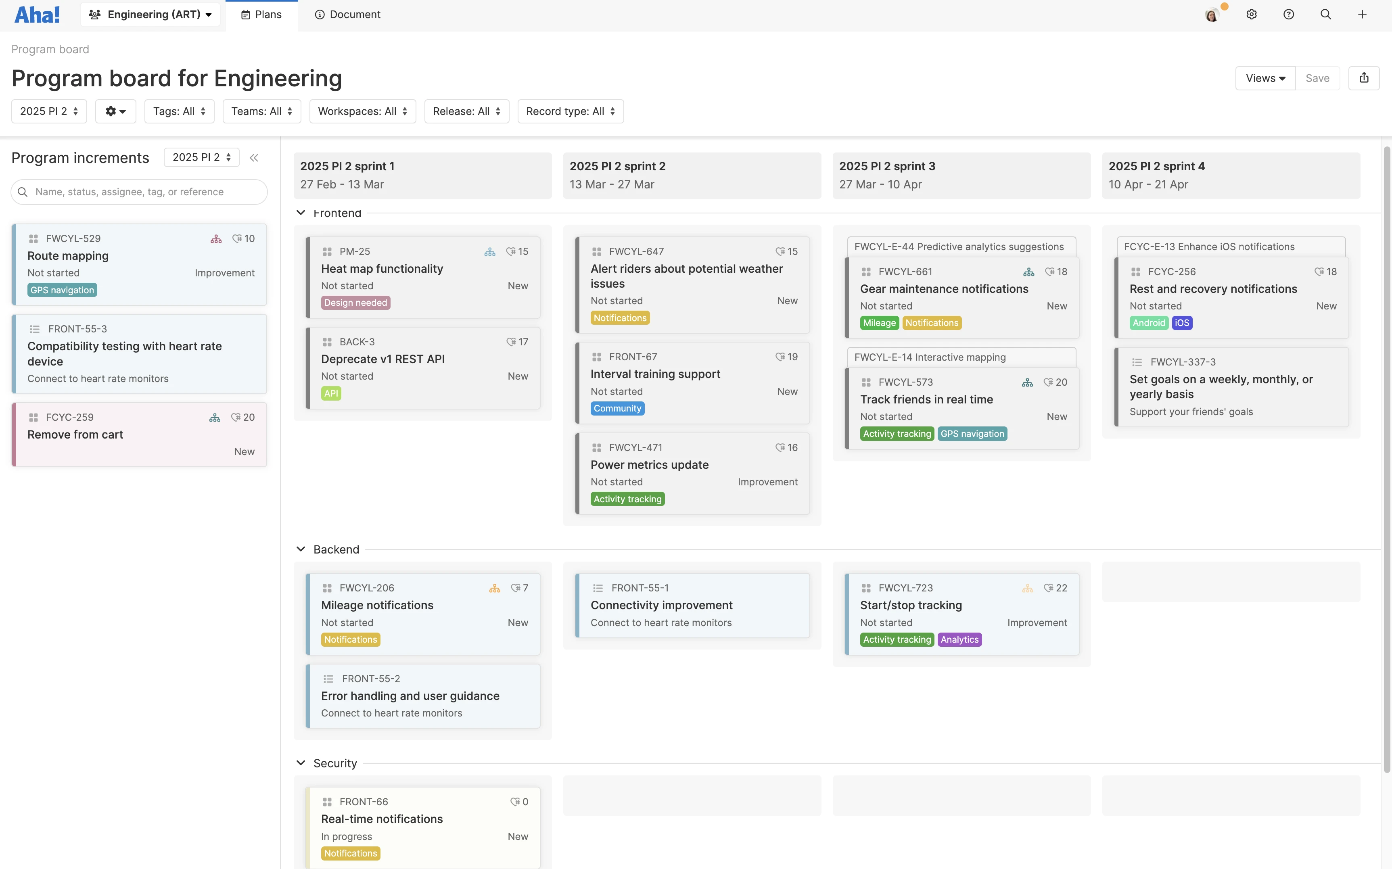Click the share icon next to Save
The image size is (1392, 869).
[x=1364, y=78]
